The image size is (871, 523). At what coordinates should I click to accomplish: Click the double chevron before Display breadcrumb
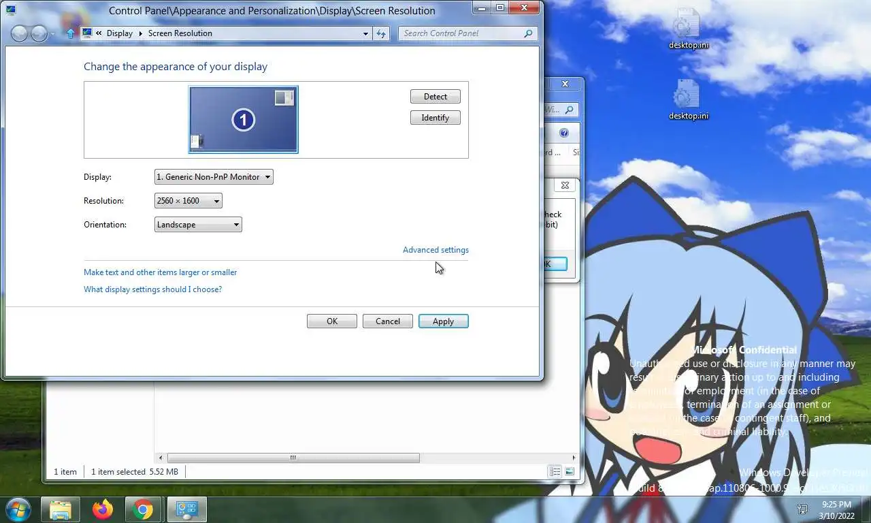click(x=99, y=33)
